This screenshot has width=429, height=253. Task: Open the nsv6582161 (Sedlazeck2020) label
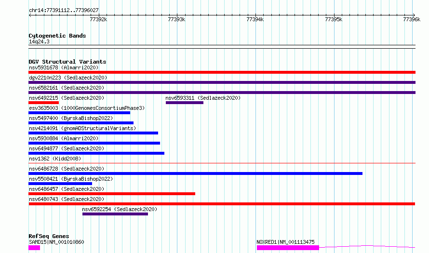pos(67,88)
